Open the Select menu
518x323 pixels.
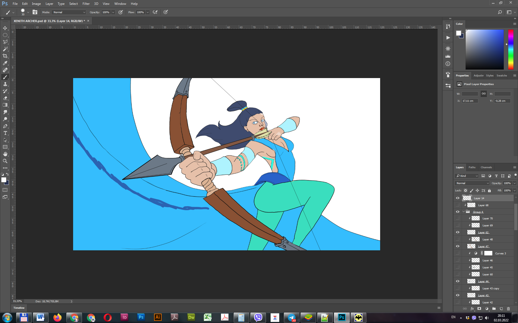tap(73, 4)
